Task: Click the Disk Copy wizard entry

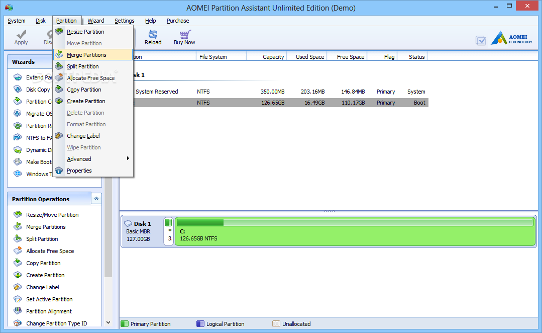Action: [33, 90]
